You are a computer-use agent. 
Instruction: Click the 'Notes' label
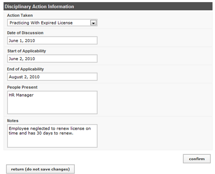coord(13,121)
